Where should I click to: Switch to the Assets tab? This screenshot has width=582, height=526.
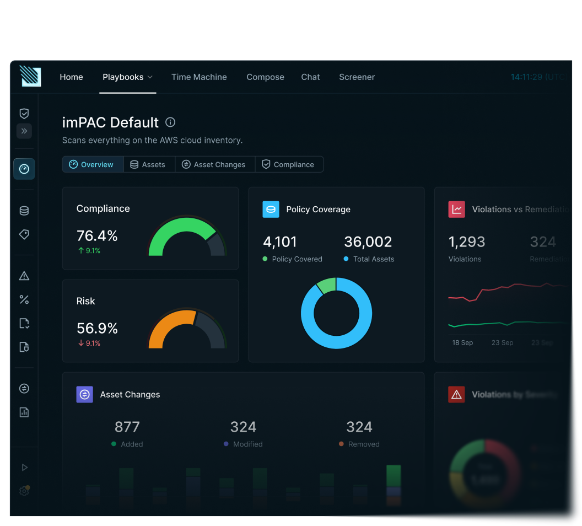149,164
